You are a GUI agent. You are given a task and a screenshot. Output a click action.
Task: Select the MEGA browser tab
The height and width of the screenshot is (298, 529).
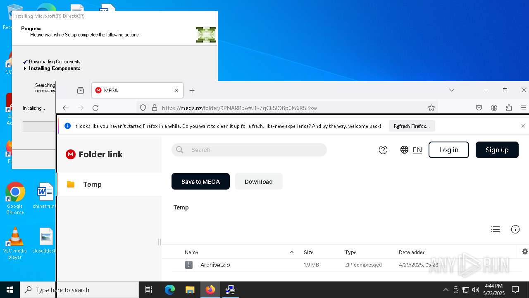coord(137,90)
